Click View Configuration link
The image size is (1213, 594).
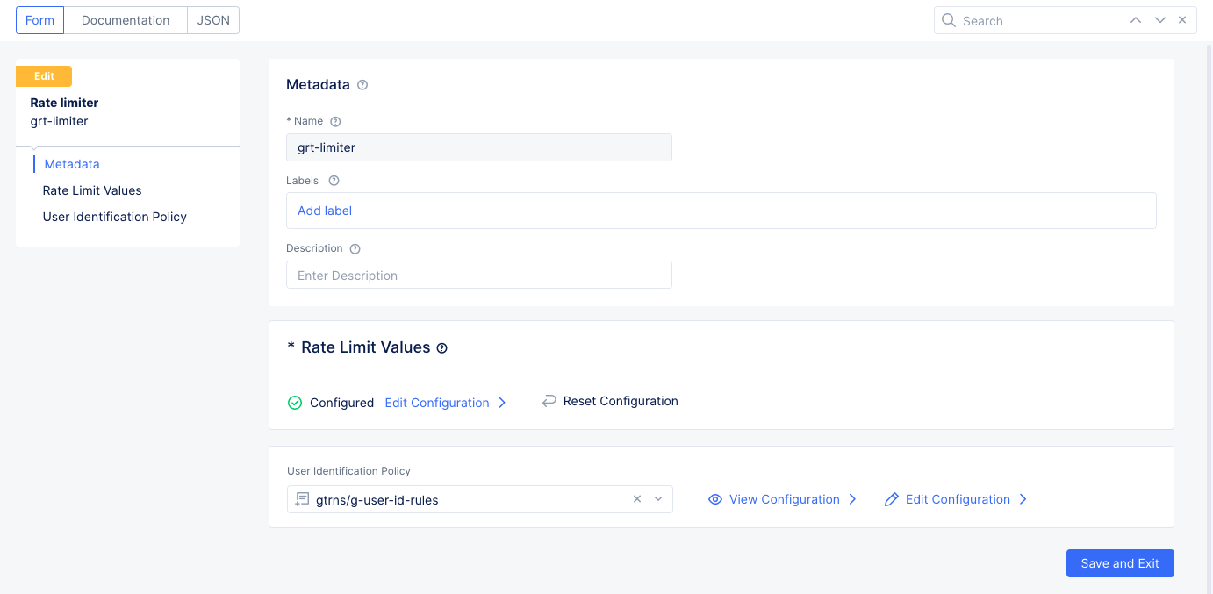click(x=785, y=499)
